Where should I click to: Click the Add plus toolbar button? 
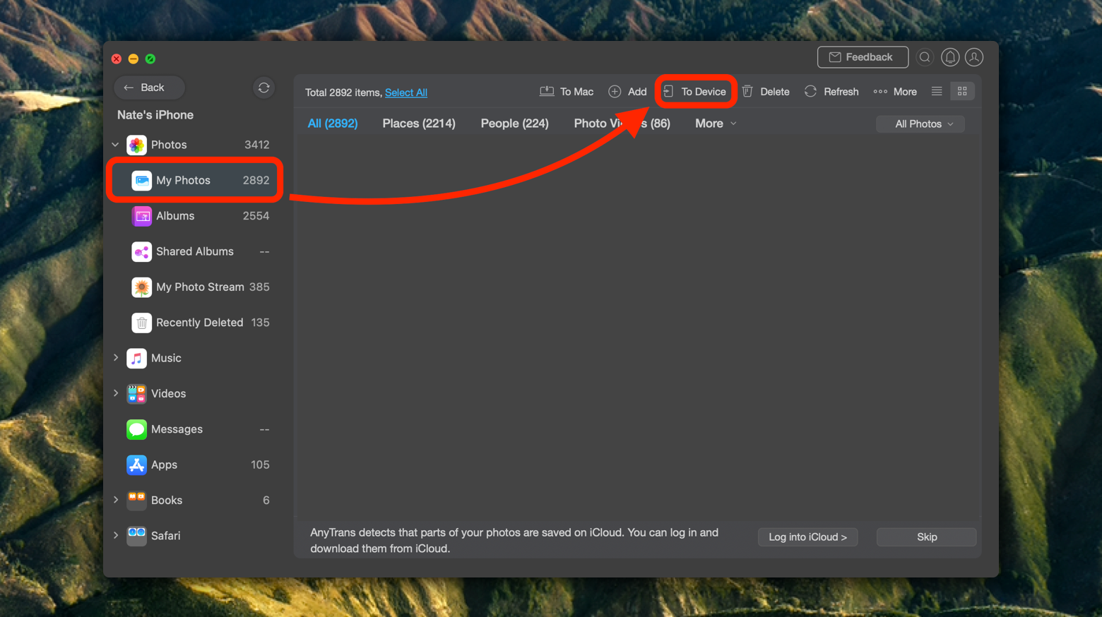pos(627,92)
